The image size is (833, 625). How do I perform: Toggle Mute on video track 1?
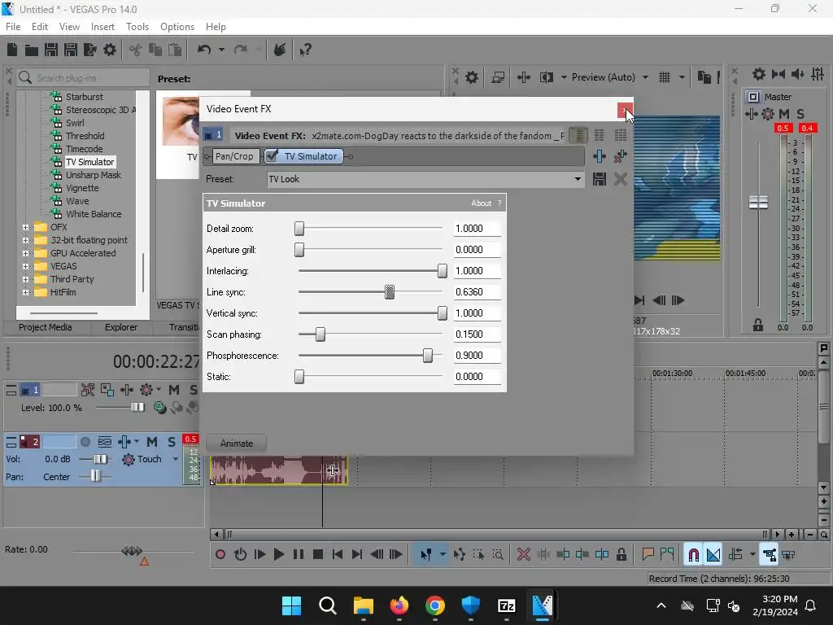(174, 390)
